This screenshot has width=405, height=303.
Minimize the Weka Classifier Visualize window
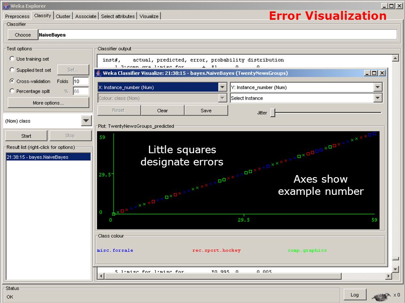click(367, 73)
